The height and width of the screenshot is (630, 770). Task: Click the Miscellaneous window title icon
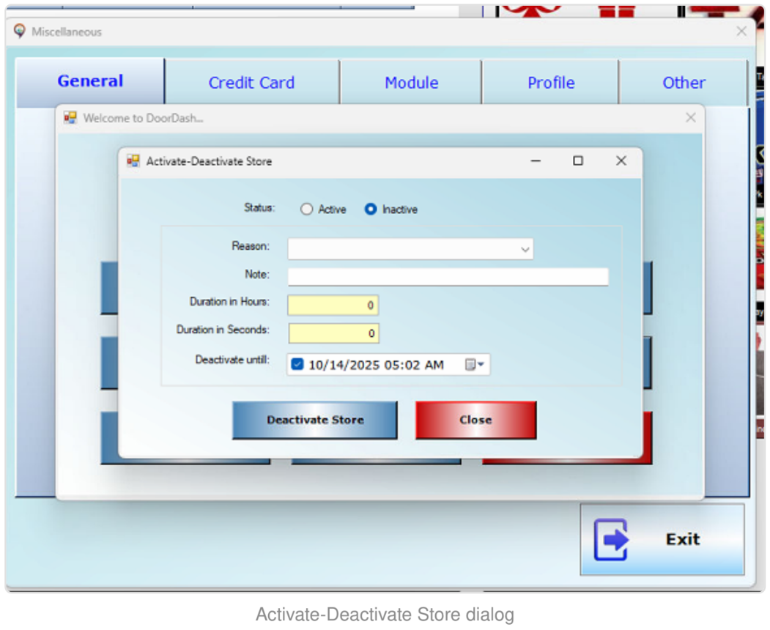(x=19, y=31)
